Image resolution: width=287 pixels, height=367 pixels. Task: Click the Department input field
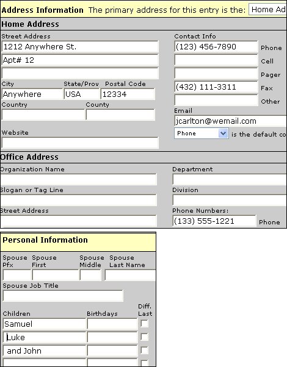point(230,179)
